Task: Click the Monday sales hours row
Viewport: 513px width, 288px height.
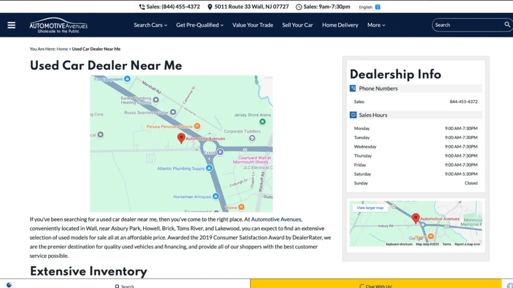Action: 415,128
